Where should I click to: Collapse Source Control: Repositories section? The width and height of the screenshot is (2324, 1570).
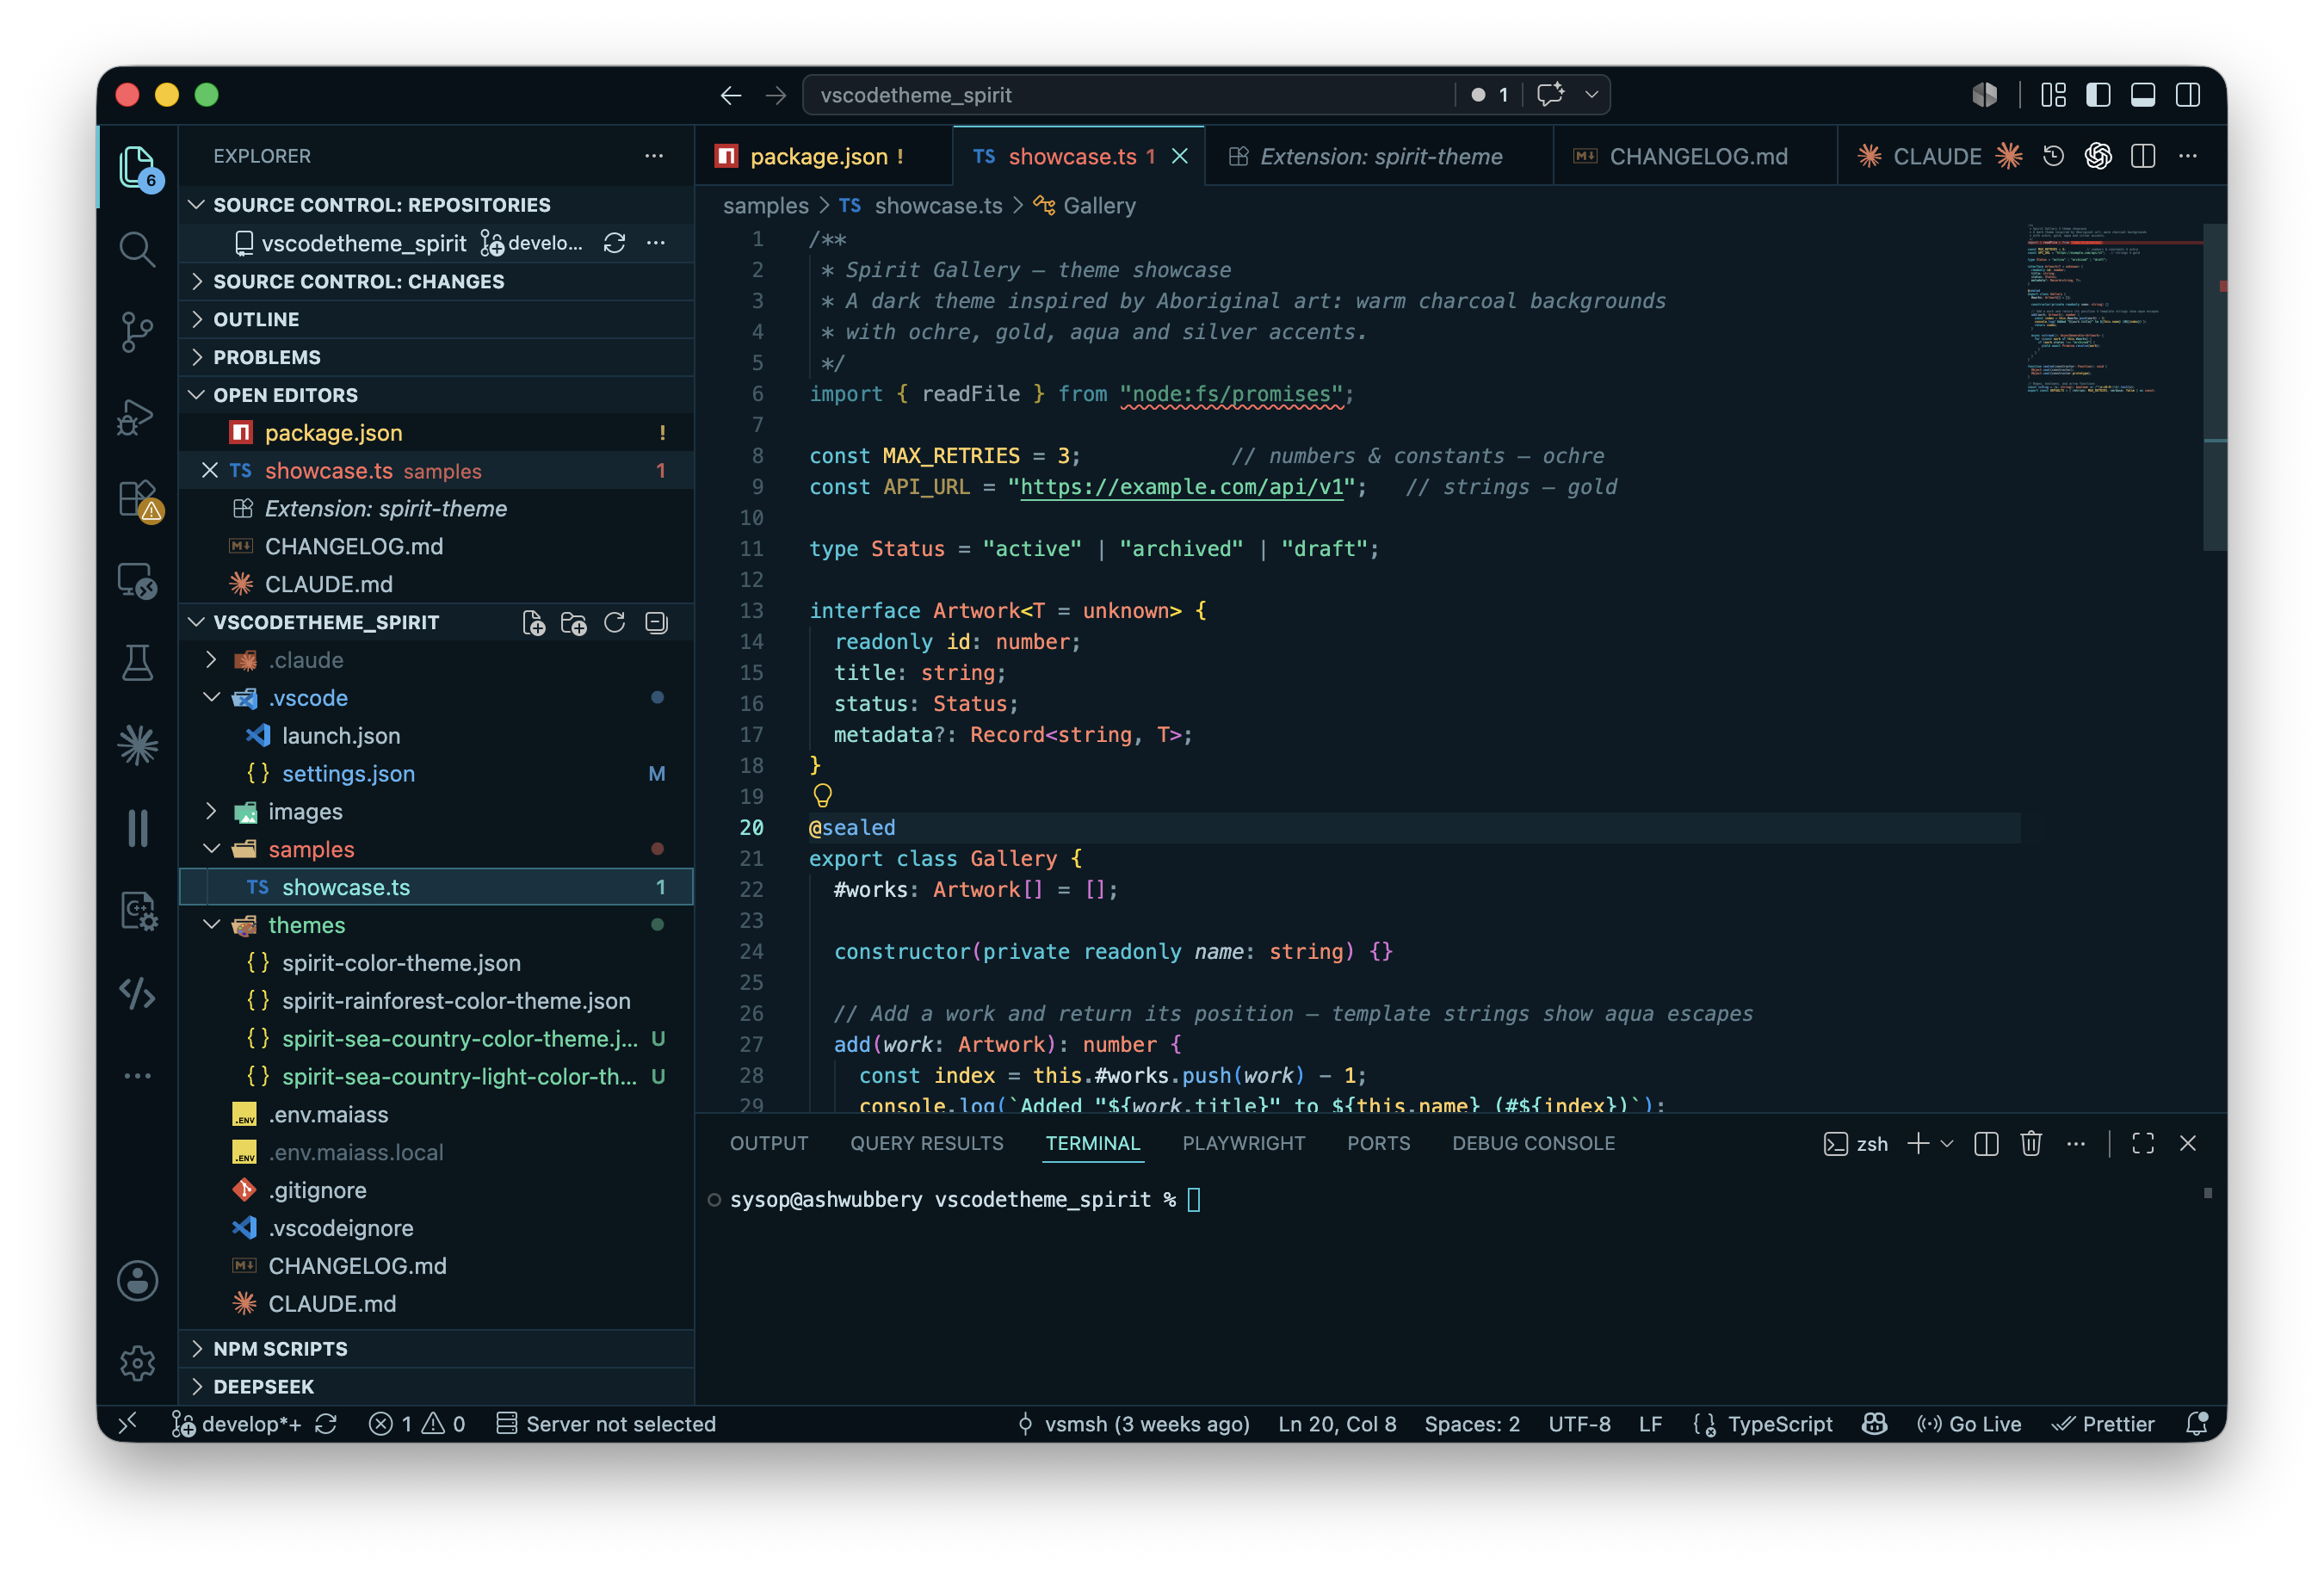point(436,205)
